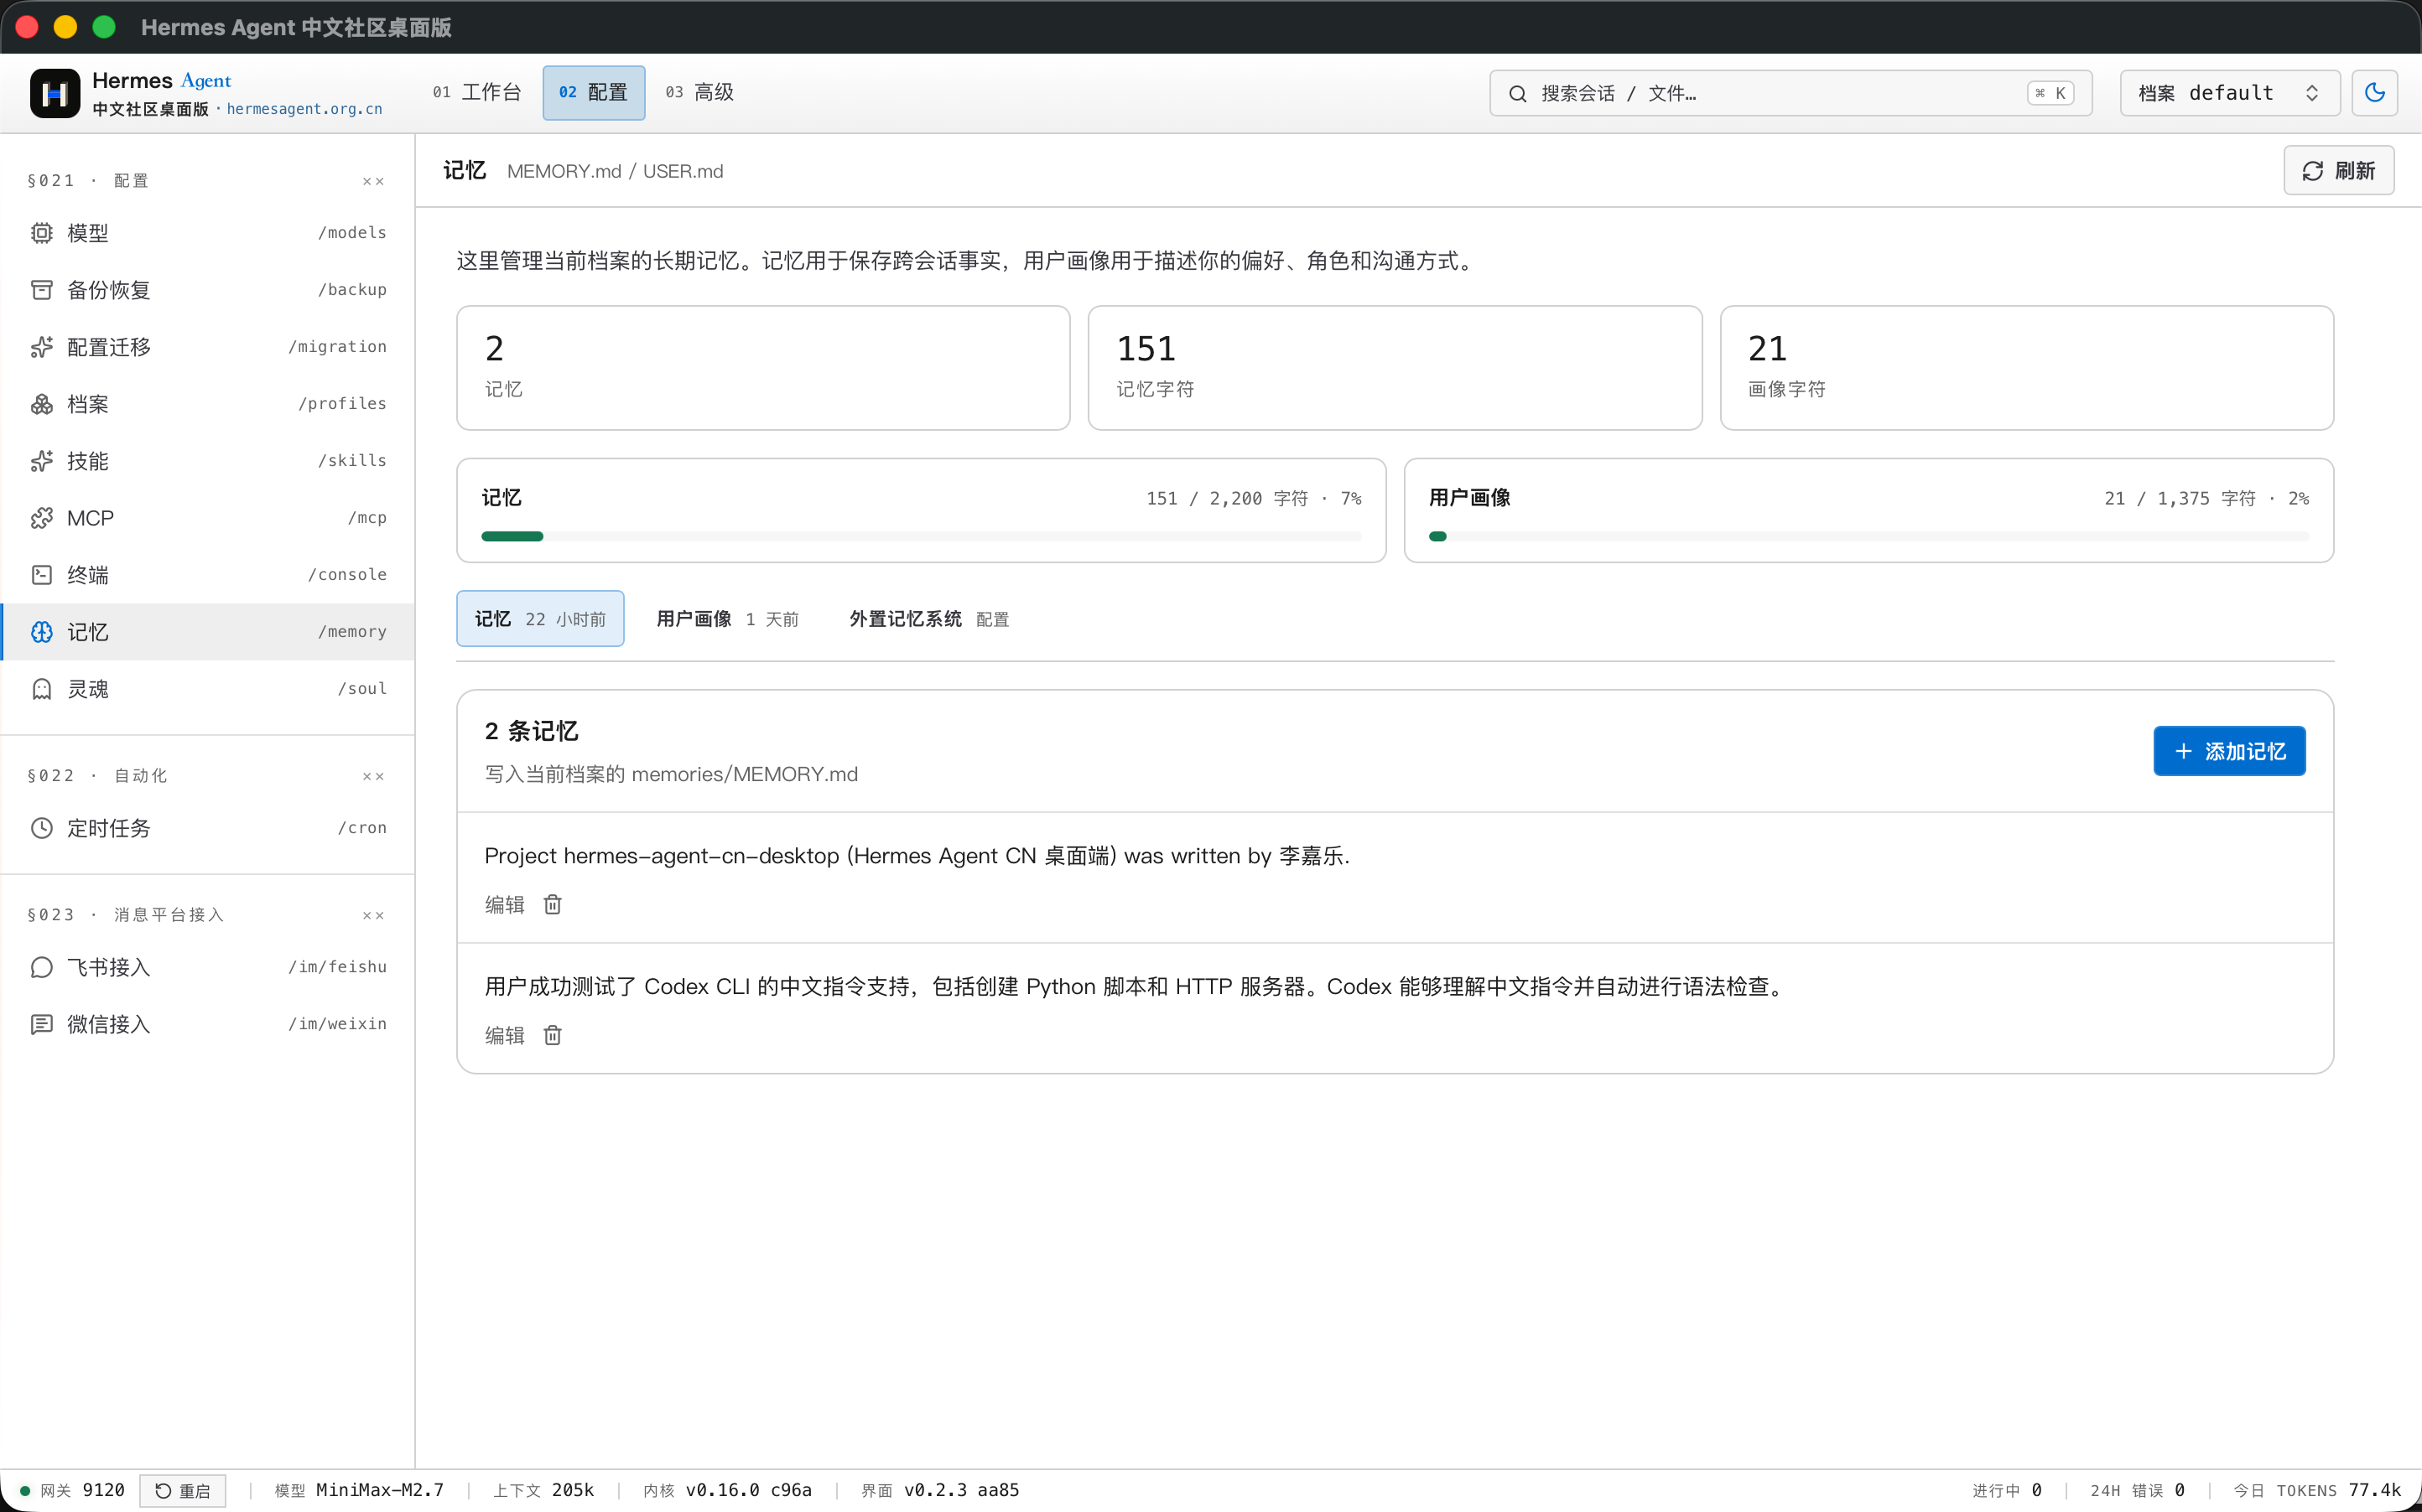Switch to the 01 工作台 tab
Image resolution: width=2422 pixels, height=1512 pixels.
click(476, 92)
